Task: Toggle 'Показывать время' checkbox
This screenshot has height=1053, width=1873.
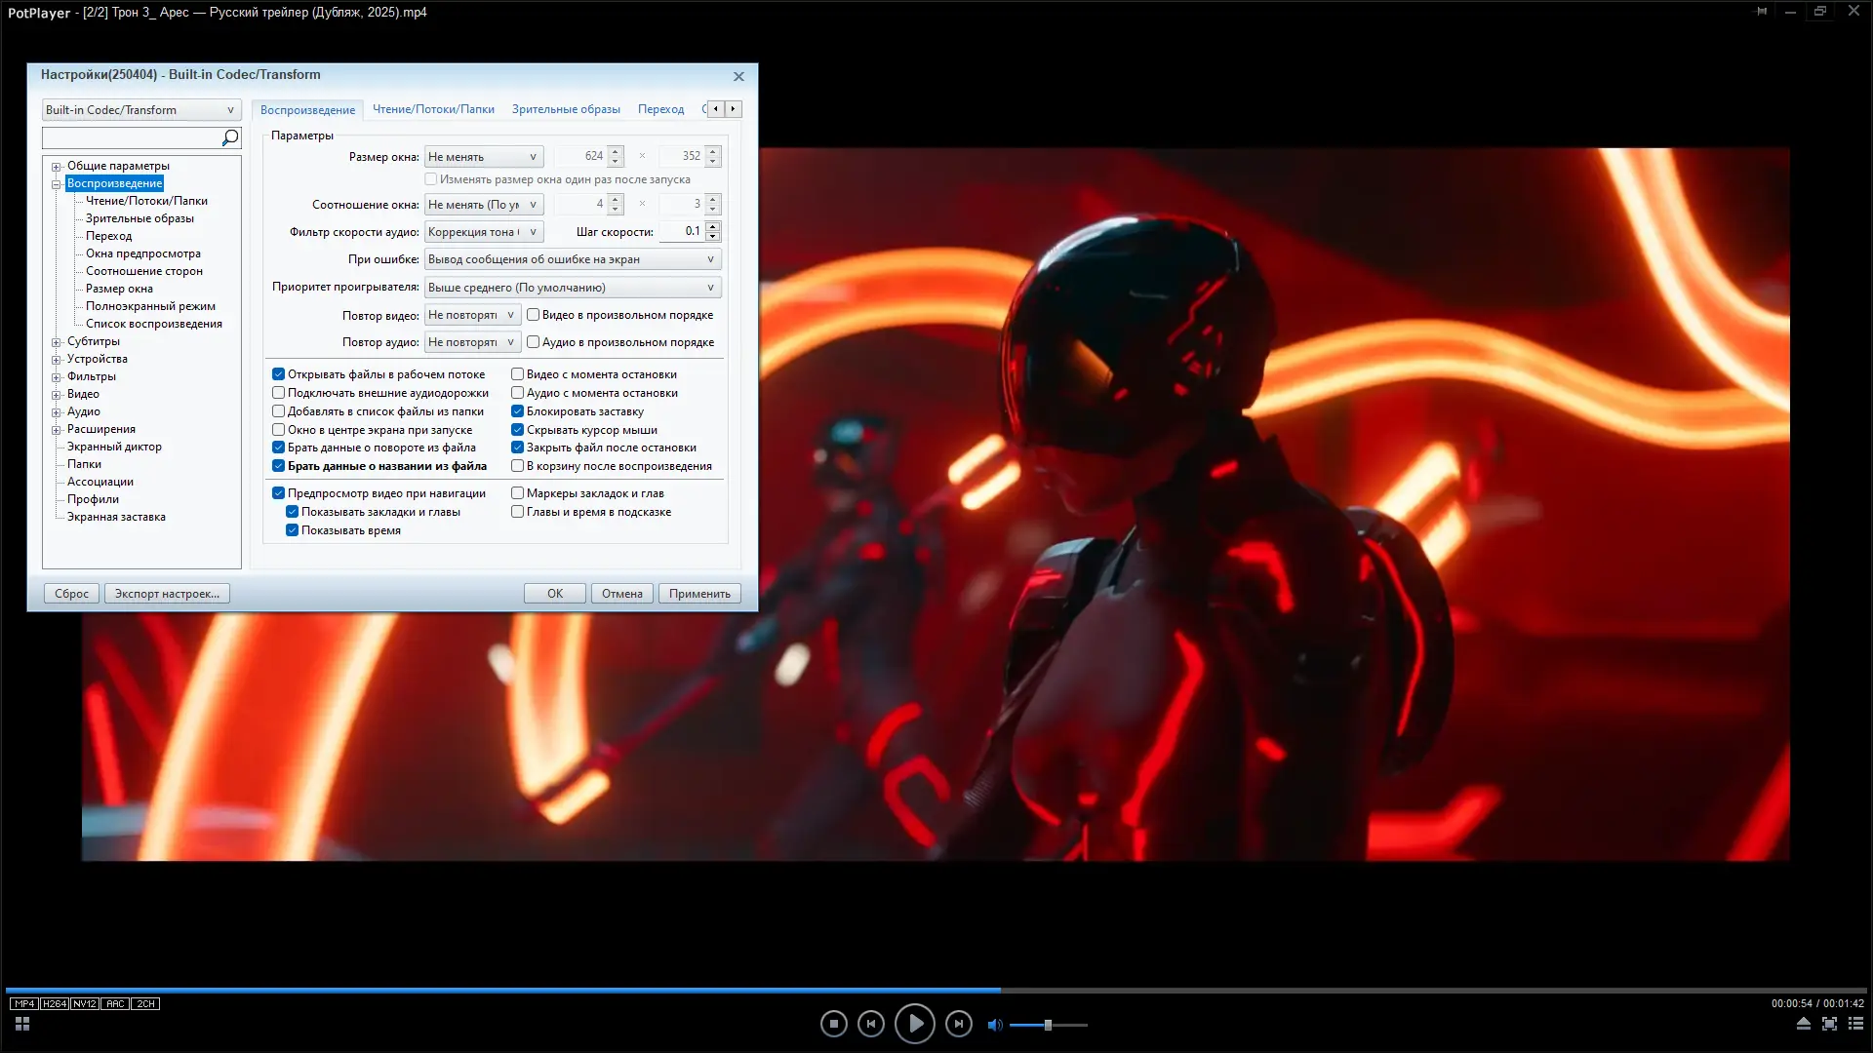Action: (292, 530)
